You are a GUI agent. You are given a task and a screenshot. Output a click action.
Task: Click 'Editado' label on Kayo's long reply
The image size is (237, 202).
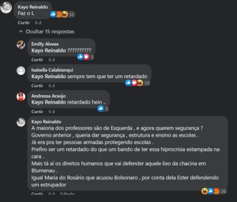[68, 193]
